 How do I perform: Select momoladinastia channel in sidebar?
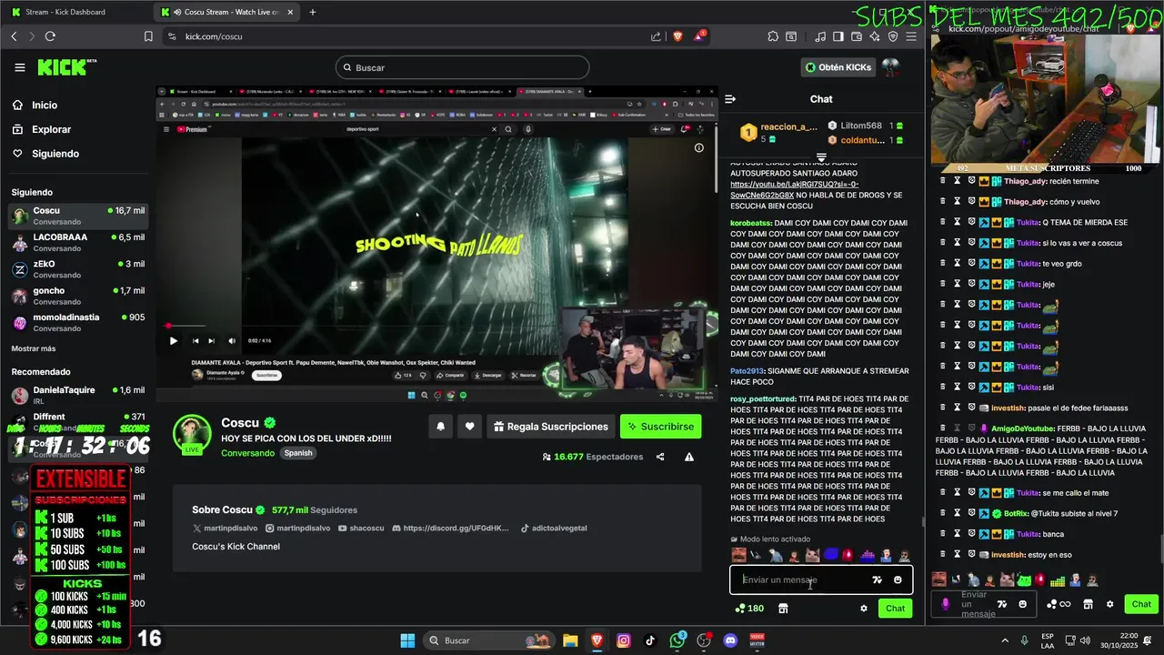click(x=78, y=322)
